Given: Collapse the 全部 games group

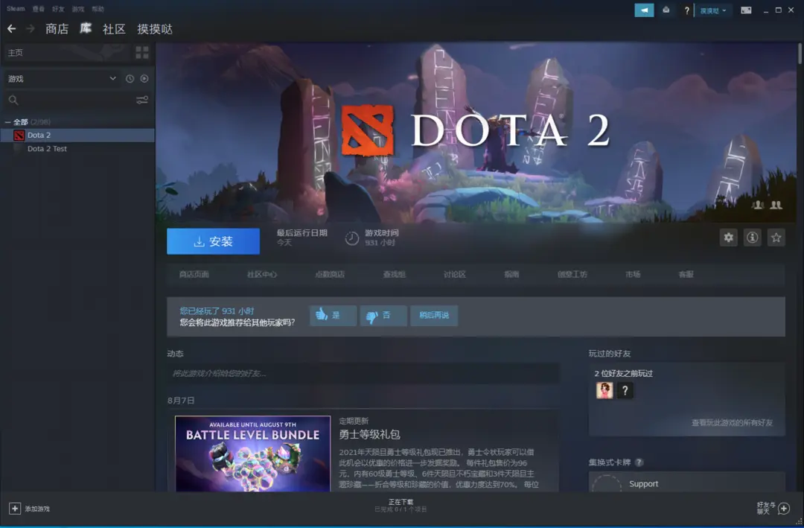Looking at the screenshot, I should [7, 122].
